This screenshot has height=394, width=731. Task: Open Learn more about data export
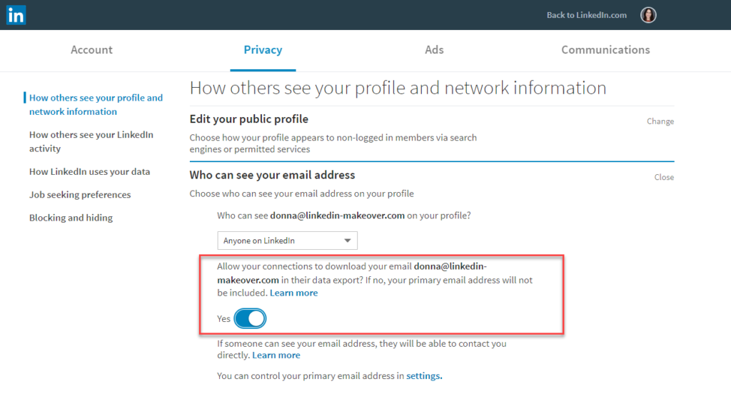click(x=294, y=293)
